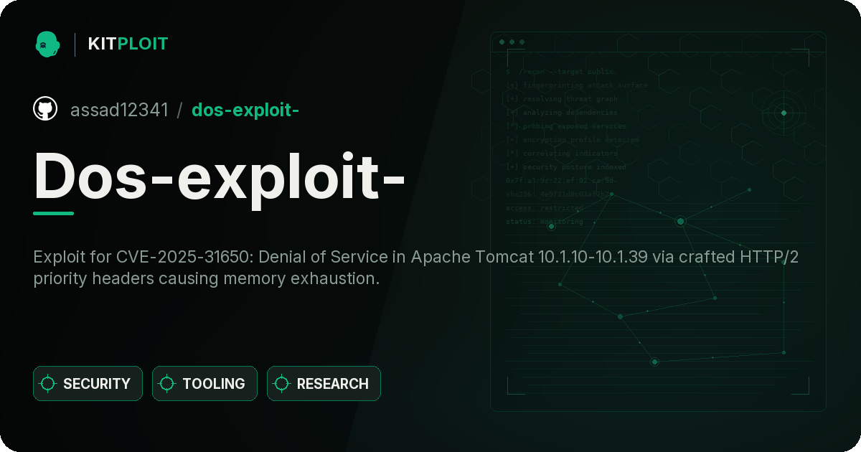Open the assad12341 user name
The width and height of the screenshot is (861, 452).
[x=119, y=110]
